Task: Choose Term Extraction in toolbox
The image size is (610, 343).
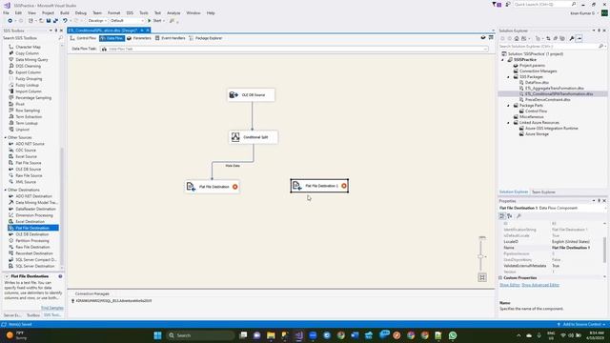Action: (x=29, y=116)
